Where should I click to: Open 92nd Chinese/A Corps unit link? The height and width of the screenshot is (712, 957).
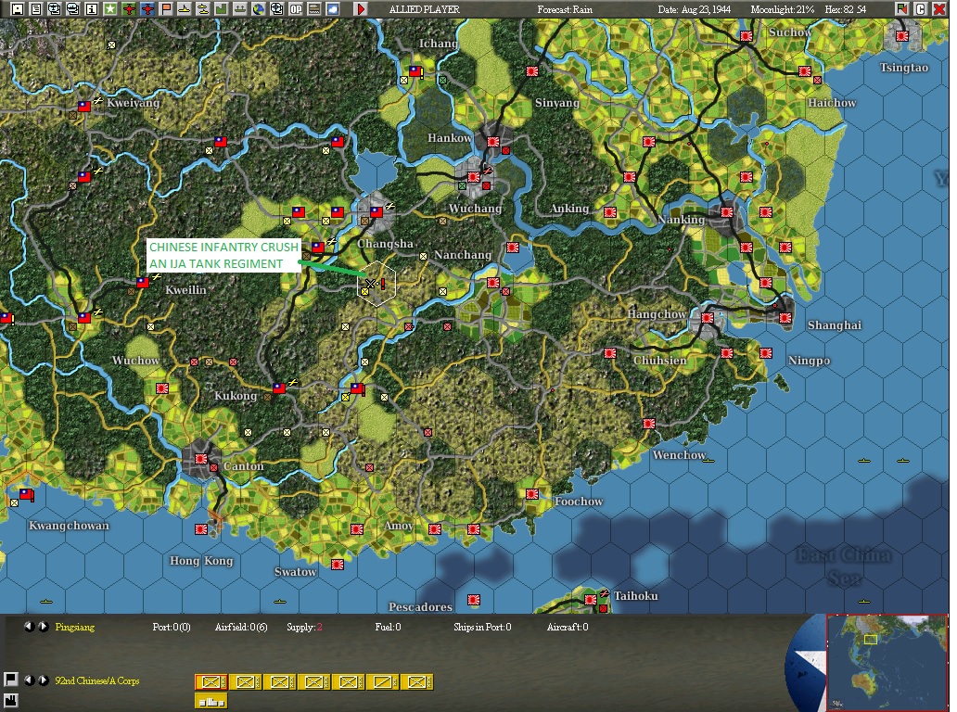97,680
